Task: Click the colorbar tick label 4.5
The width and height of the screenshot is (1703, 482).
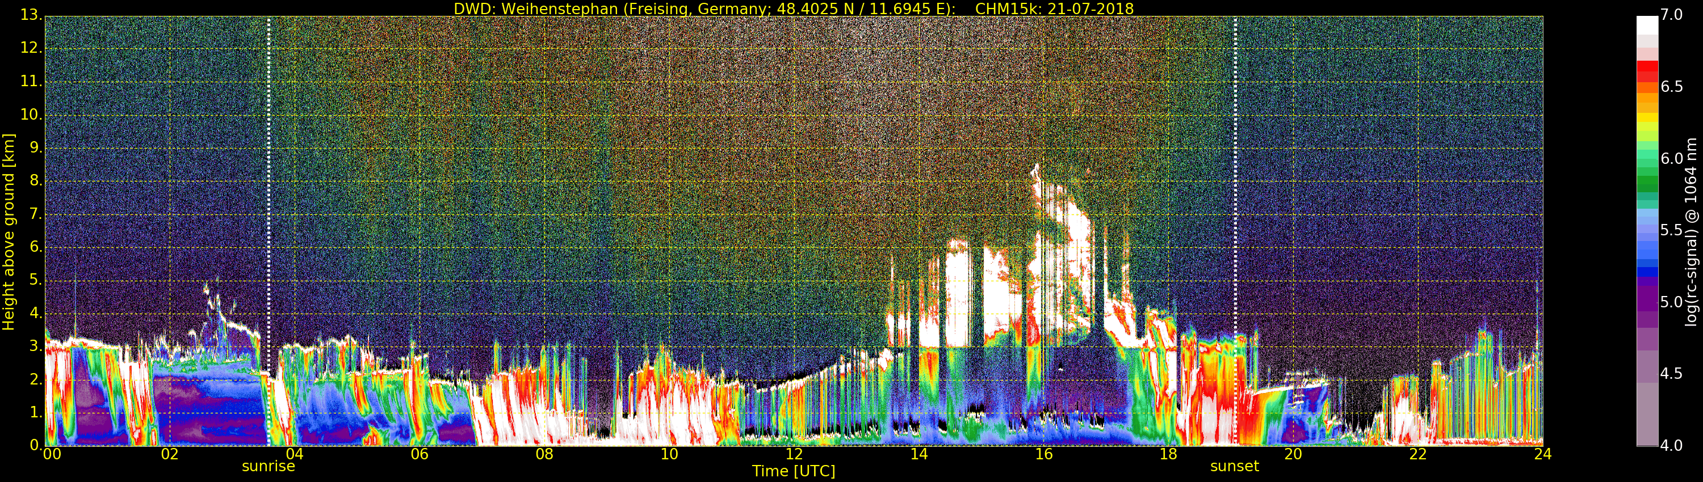Action: point(1671,374)
